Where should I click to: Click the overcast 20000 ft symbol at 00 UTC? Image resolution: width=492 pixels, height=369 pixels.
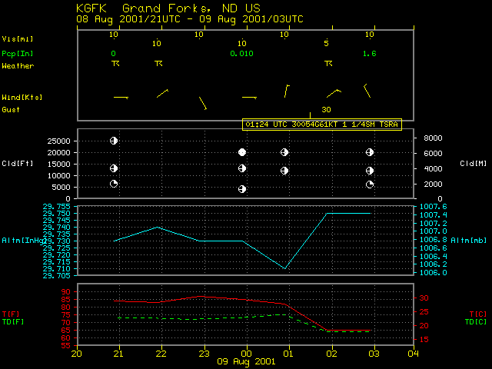point(242,152)
